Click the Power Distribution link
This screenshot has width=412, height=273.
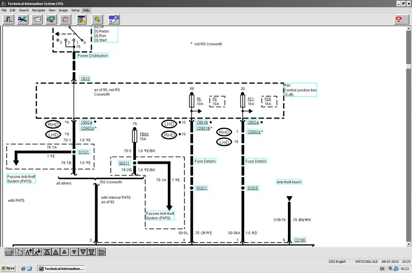pos(93,55)
